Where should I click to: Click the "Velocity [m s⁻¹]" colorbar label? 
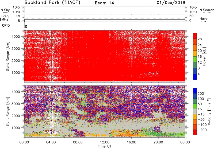coord(209,111)
